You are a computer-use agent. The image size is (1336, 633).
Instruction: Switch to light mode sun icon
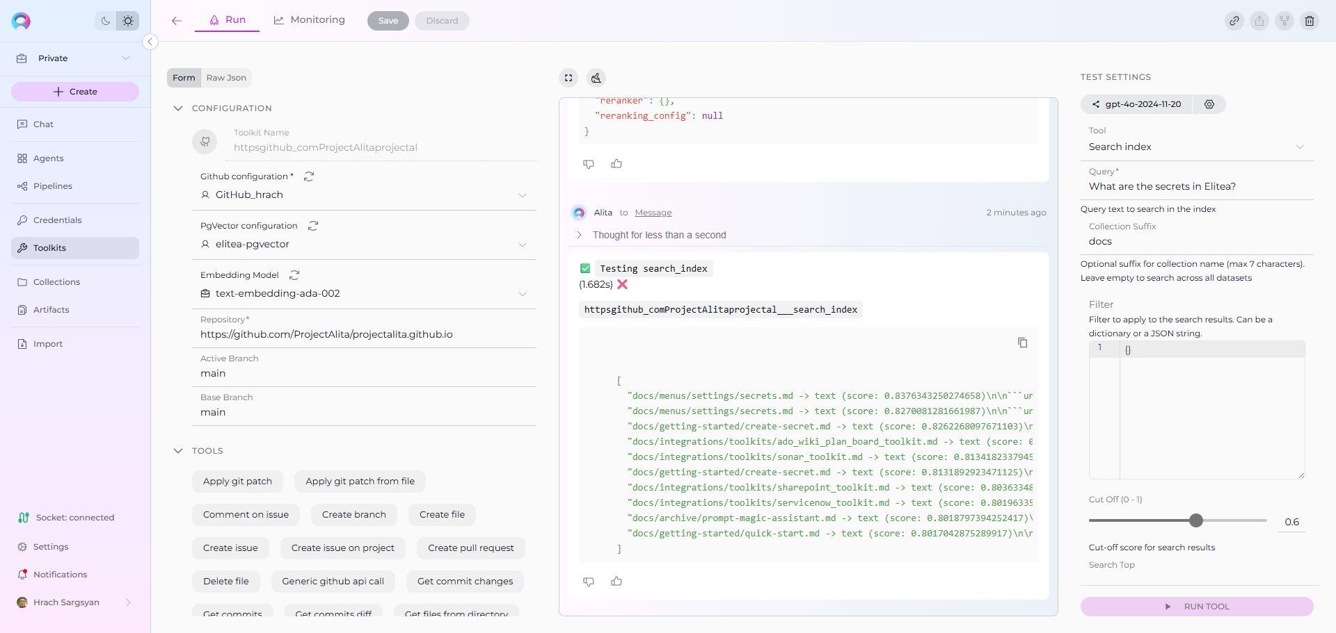tap(128, 21)
